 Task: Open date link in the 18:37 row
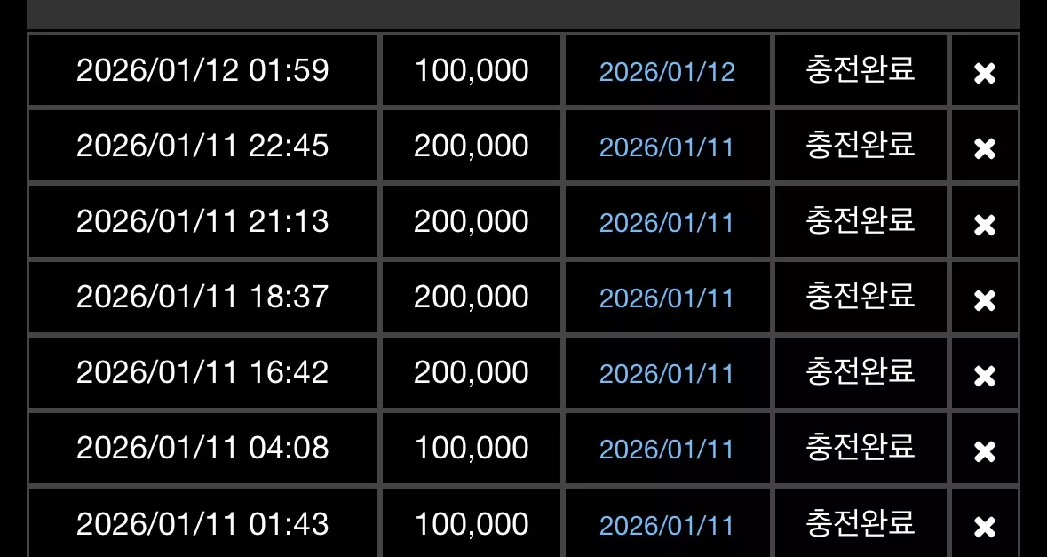[x=667, y=298]
